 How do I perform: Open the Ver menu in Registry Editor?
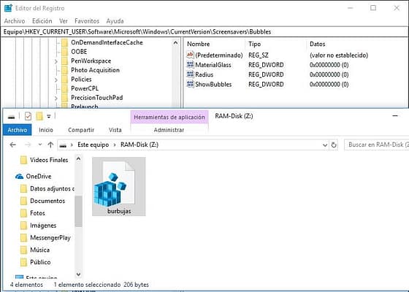pos(64,21)
